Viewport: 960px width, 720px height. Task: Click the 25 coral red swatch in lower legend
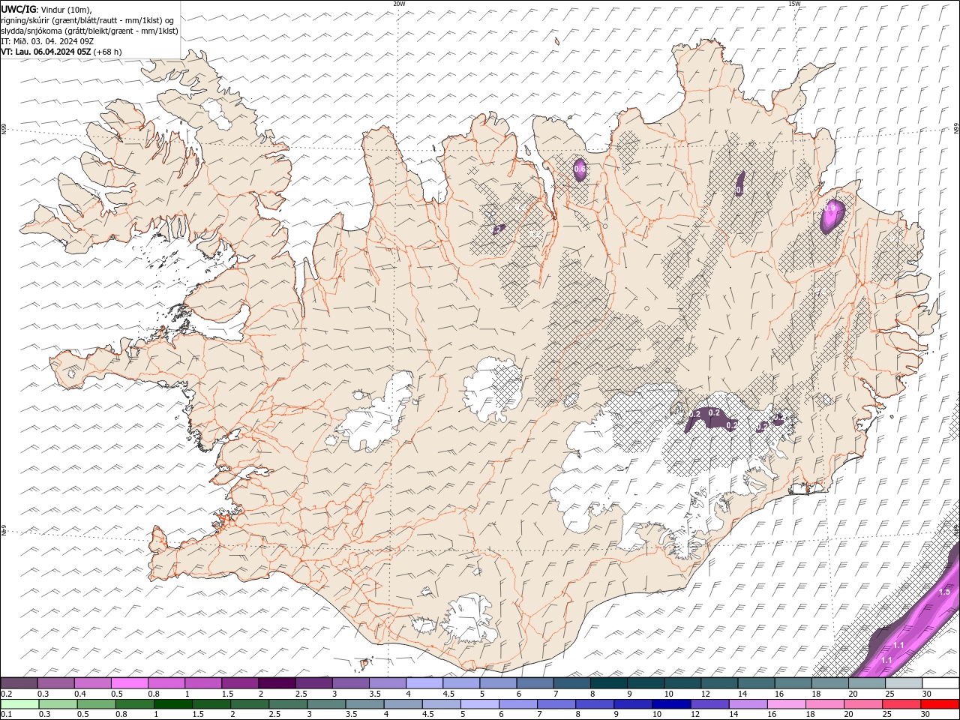[901, 704]
